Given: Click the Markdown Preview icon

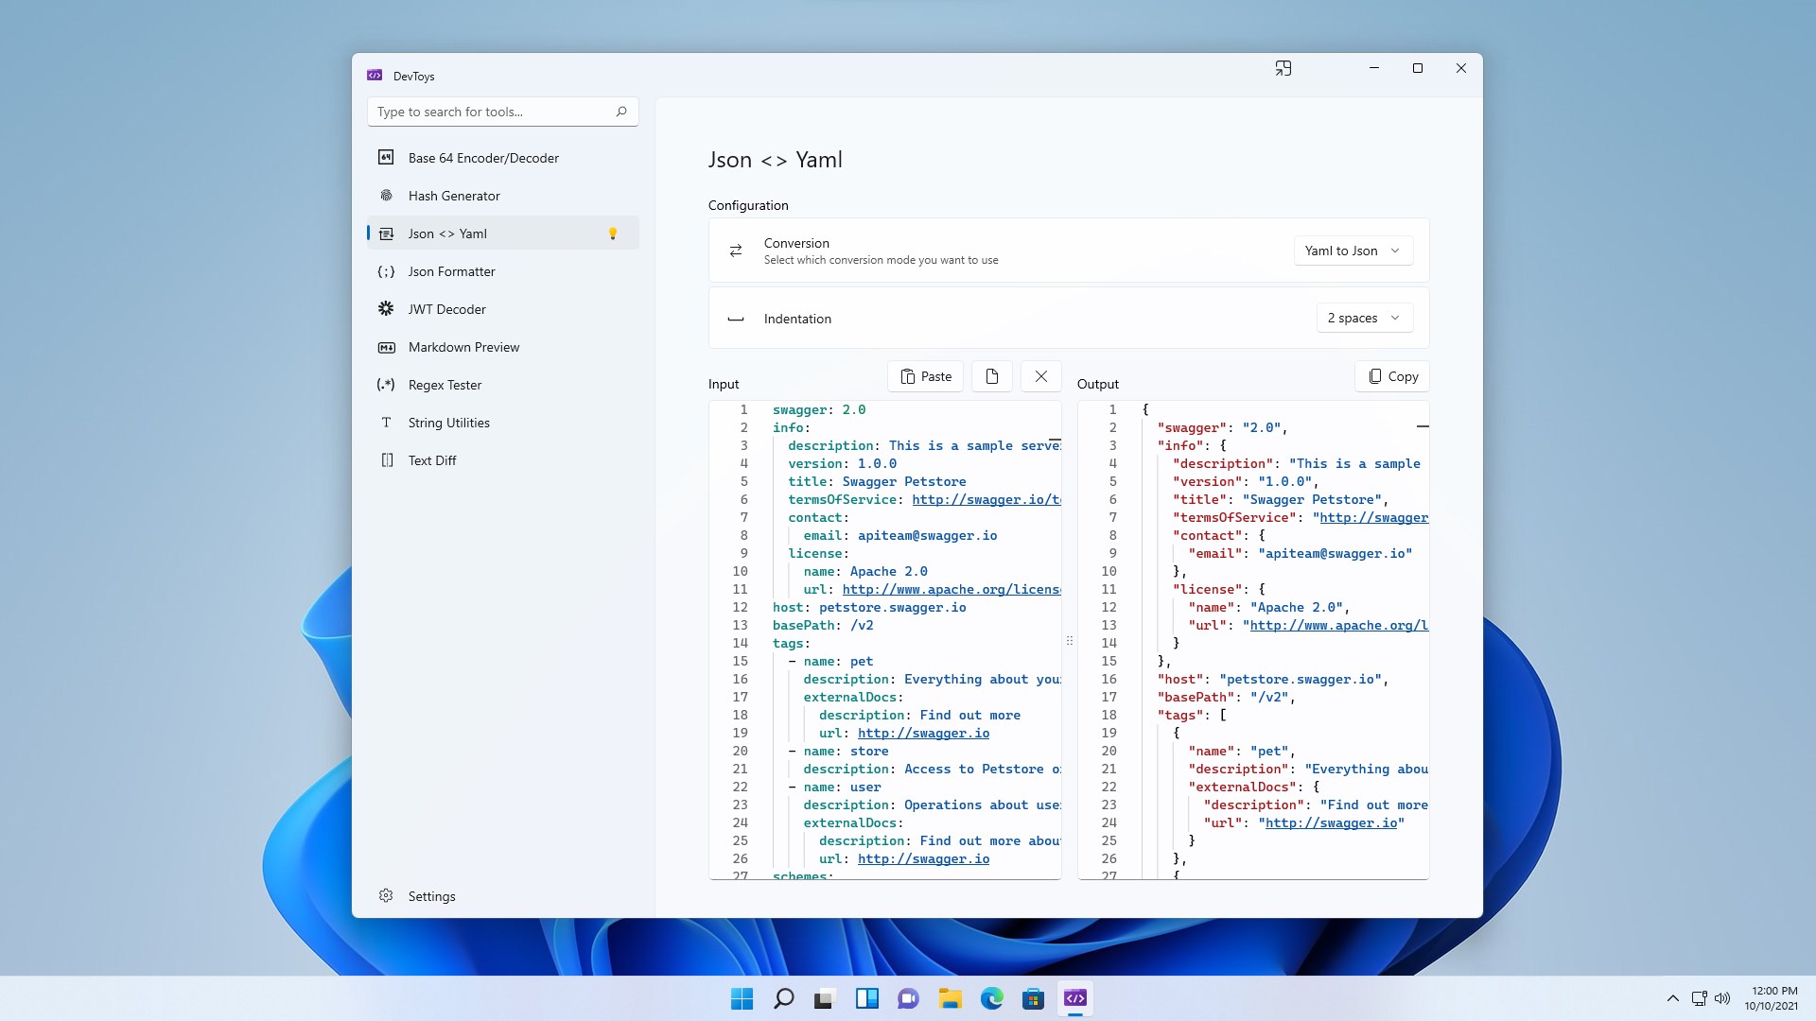Looking at the screenshot, I should point(386,347).
